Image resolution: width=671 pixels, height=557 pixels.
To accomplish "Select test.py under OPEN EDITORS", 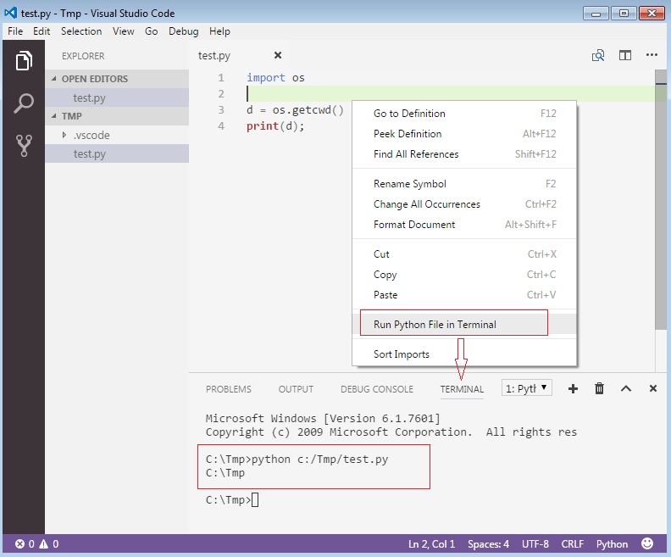I will (x=117, y=97).
